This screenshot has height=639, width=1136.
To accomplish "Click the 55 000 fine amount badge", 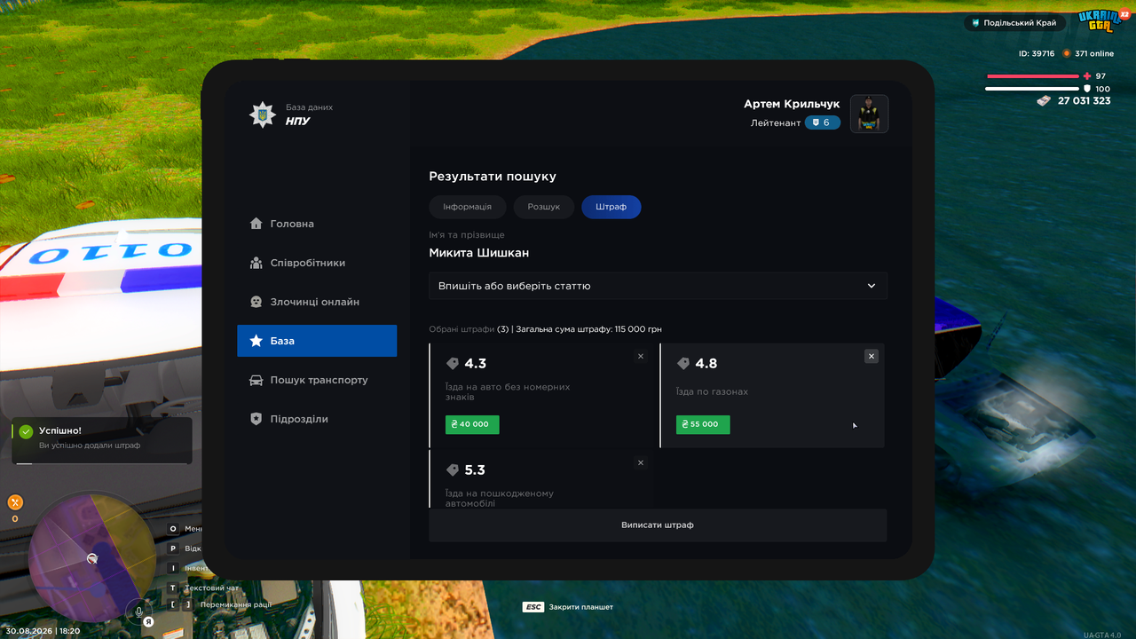I will click(703, 424).
